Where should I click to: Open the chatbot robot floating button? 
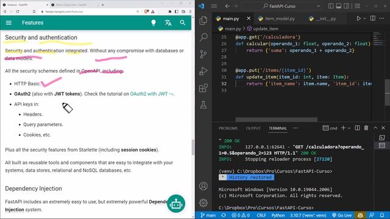pos(176,204)
